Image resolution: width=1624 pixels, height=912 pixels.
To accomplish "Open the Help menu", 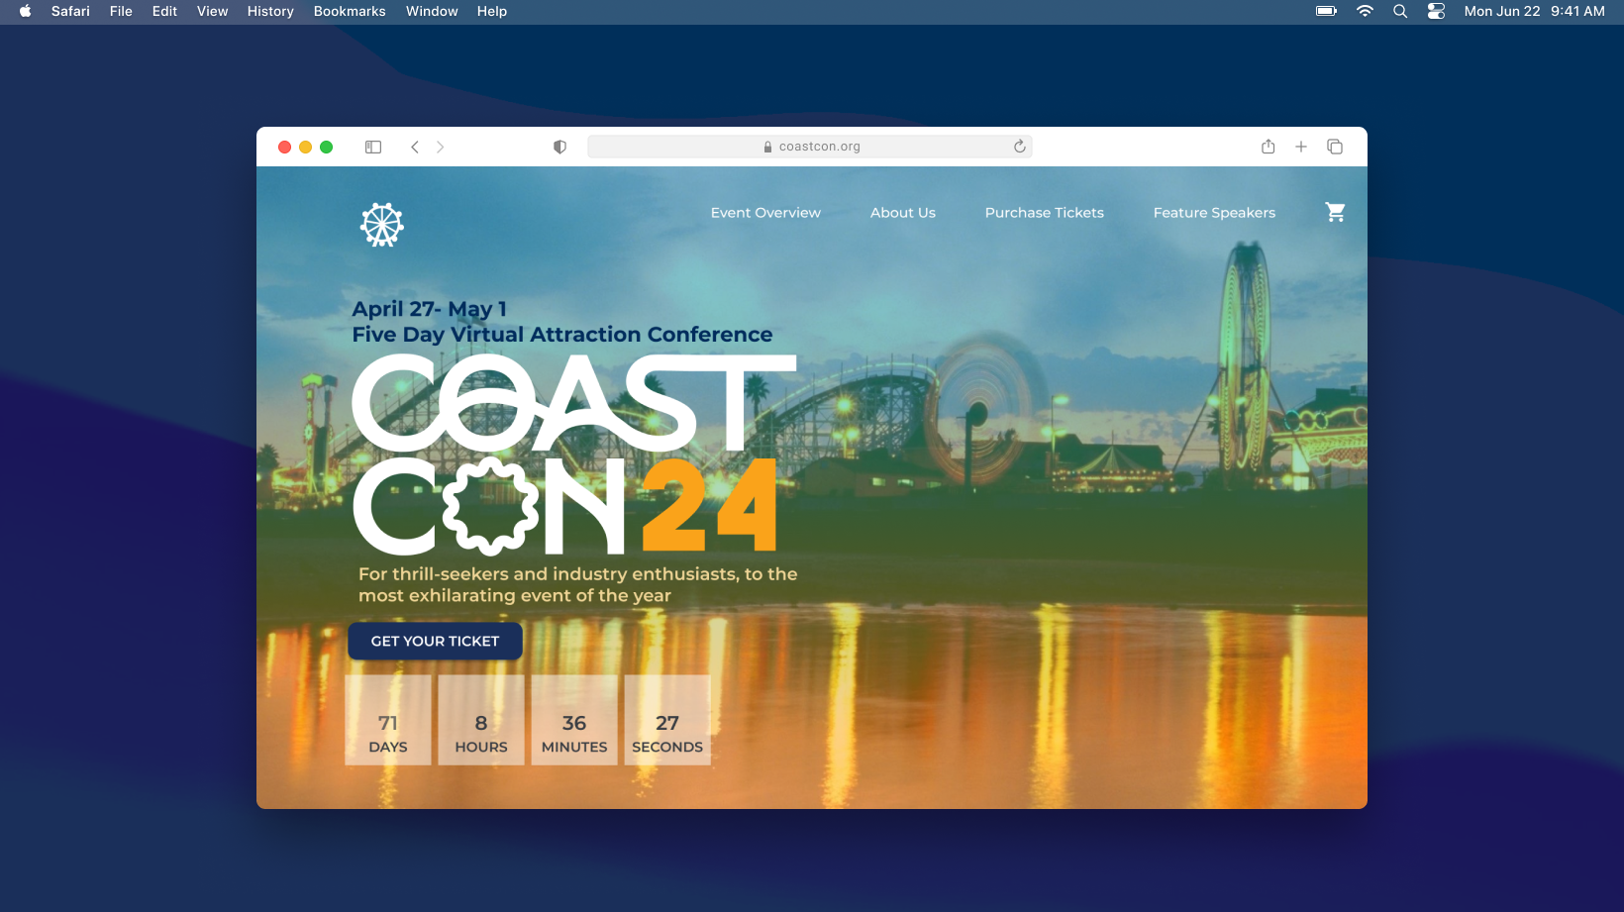I will click(492, 11).
